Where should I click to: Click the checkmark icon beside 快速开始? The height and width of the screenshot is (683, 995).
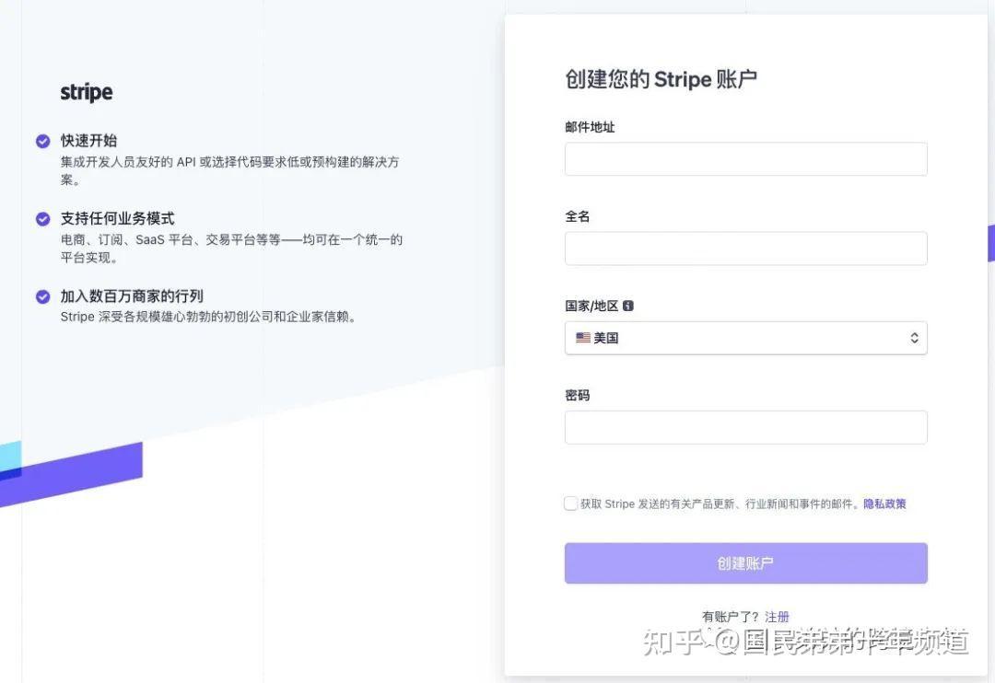coord(42,140)
